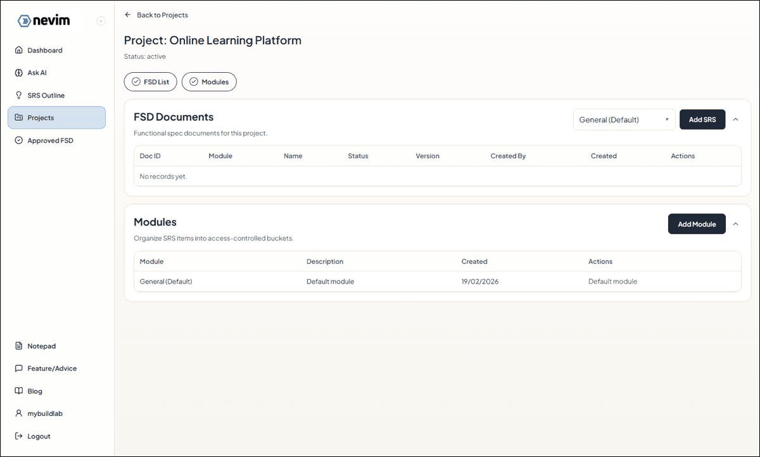
Task: Click the back arrow beside Back to Projects
Action: [127, 14]
